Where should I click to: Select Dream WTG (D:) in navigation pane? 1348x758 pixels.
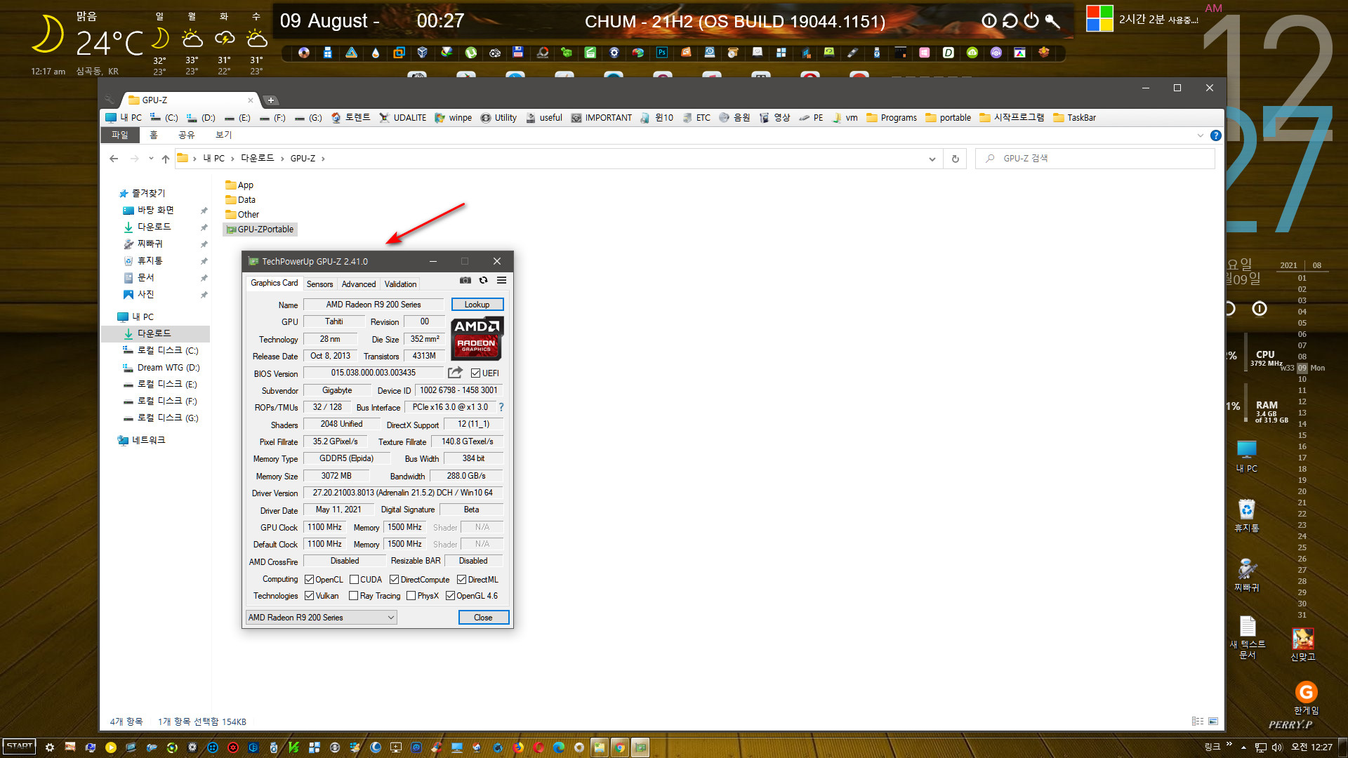point(161,368)
